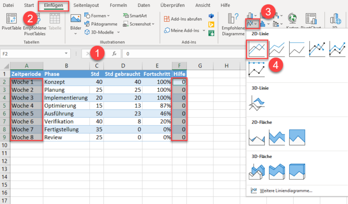348x204 pixels.
Task: Click Weitere Liniendiagramme link
Action: click(286, 191)
